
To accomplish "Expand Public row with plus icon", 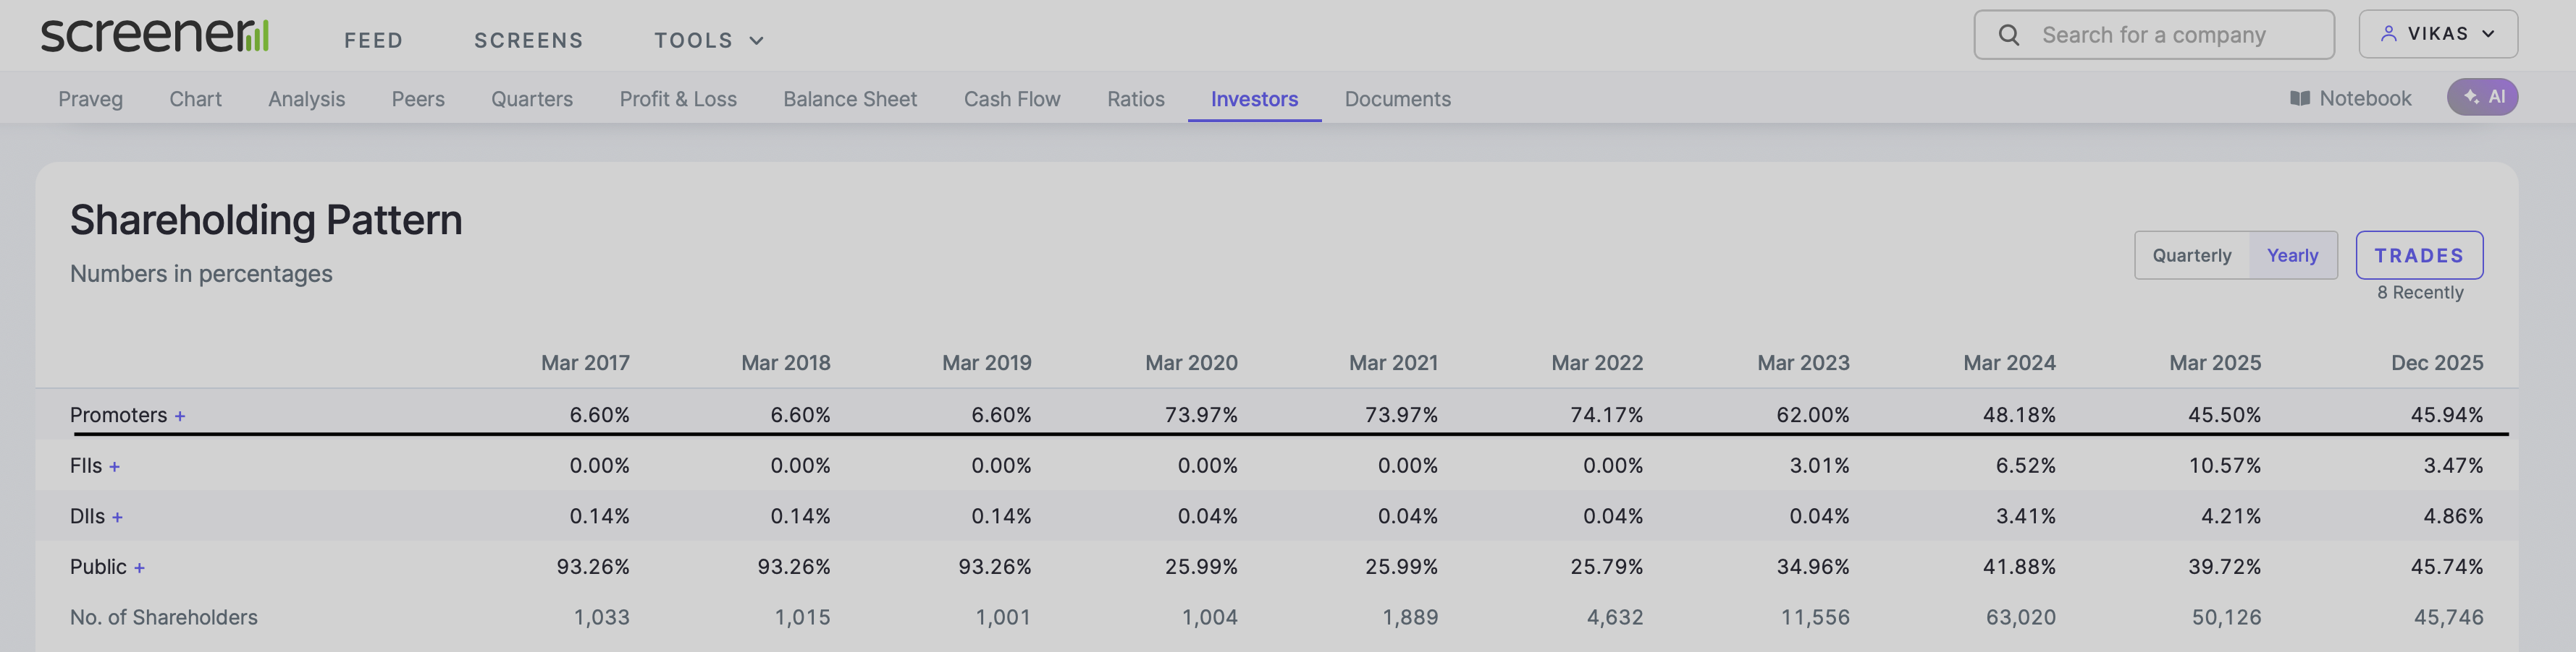I will pos(139,568).
